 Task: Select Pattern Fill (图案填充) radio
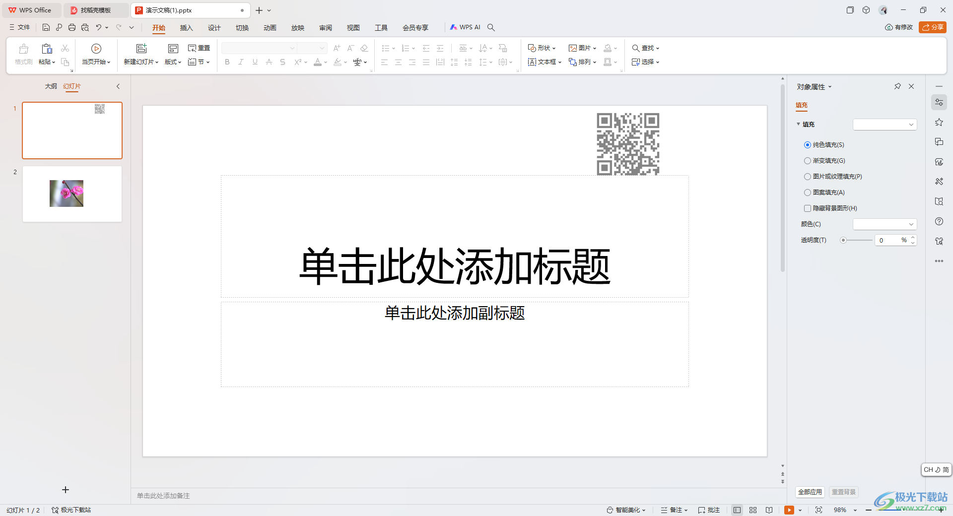808,193
